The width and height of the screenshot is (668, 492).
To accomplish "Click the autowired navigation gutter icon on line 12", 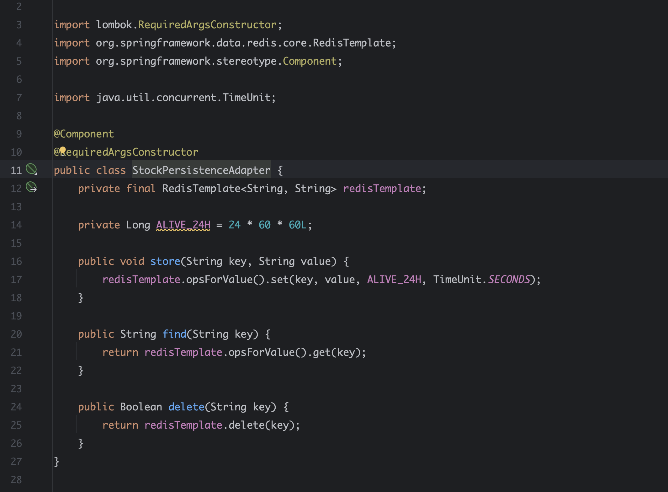I will [x=31, y=187].
